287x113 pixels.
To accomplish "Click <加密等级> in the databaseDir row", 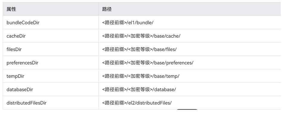I will [140, 90].
